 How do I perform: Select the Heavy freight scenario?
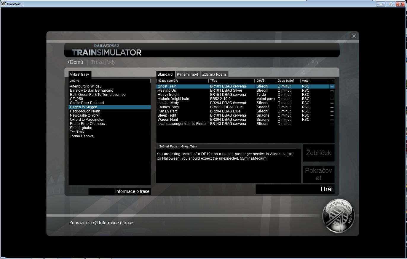tap(245, 95)
